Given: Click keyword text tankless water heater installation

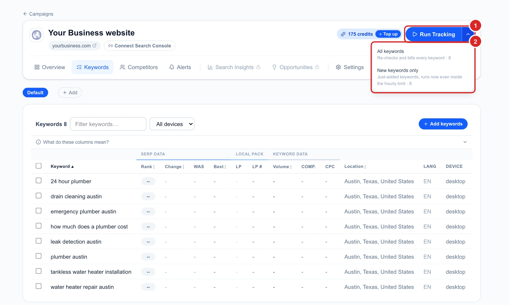Looking at the screenshot, I should click(91, 272).
